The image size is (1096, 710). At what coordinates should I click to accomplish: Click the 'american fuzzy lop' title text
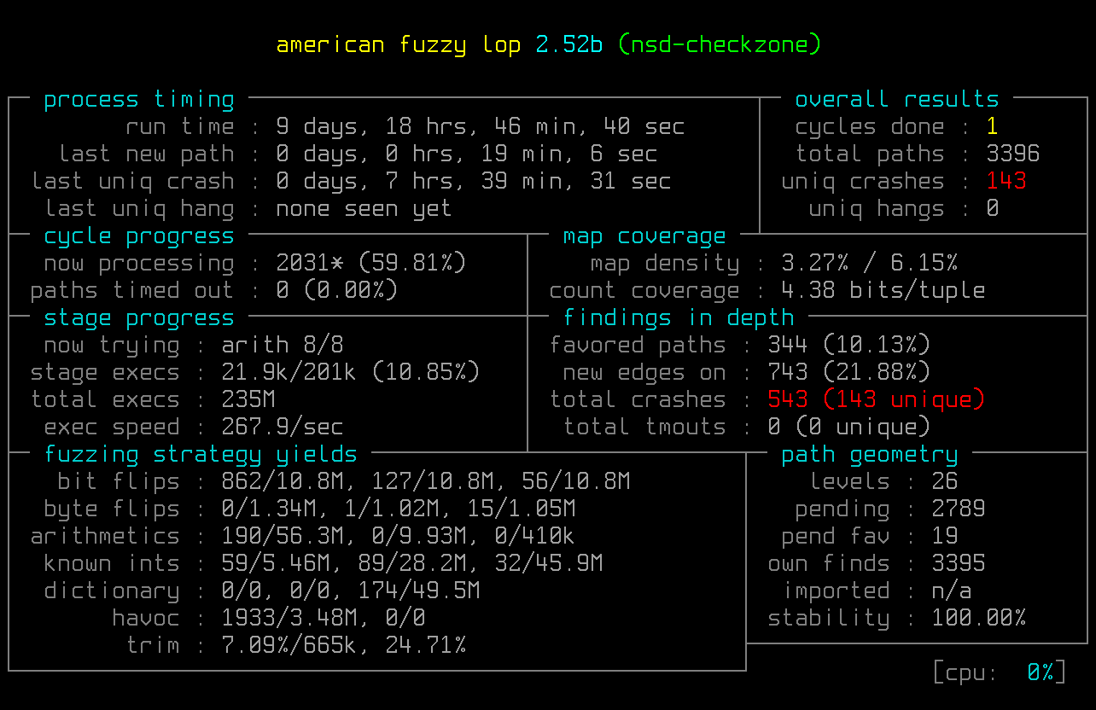(399, 45)
